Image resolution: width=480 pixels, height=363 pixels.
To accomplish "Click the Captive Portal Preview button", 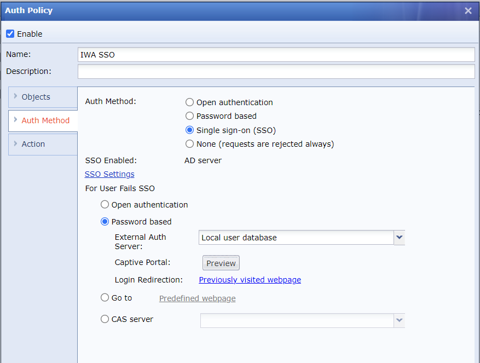I will (x=221, y=263).
